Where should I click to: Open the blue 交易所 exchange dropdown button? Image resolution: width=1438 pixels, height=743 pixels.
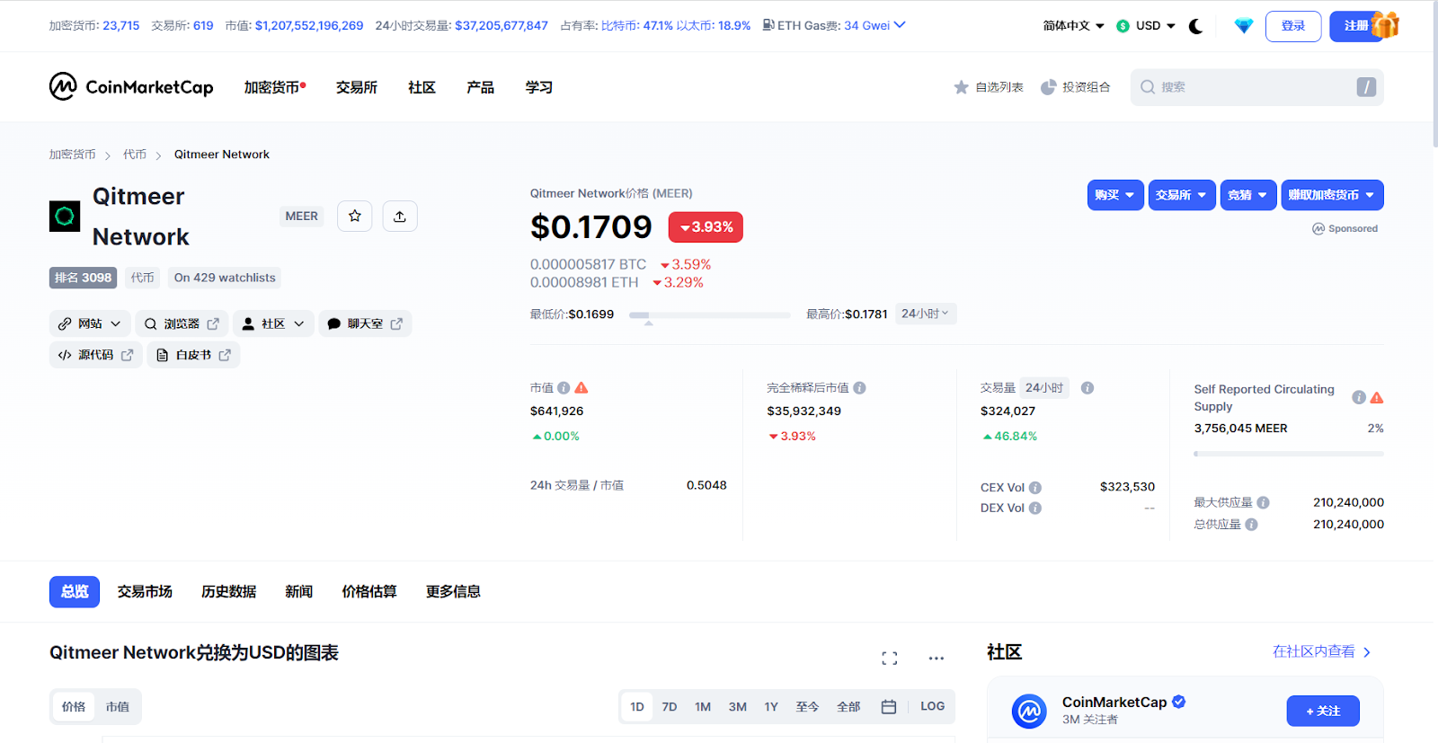click(x=1182, y=195)
